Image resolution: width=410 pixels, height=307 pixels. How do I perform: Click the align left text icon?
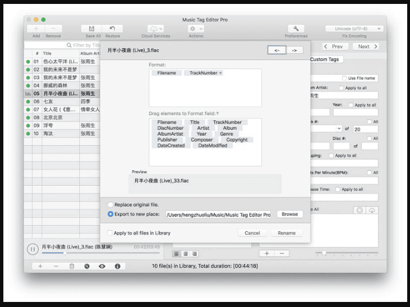pyautogui.click(x=177, y=254)
